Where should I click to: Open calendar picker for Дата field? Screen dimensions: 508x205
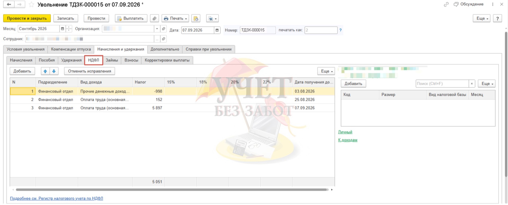217,30
